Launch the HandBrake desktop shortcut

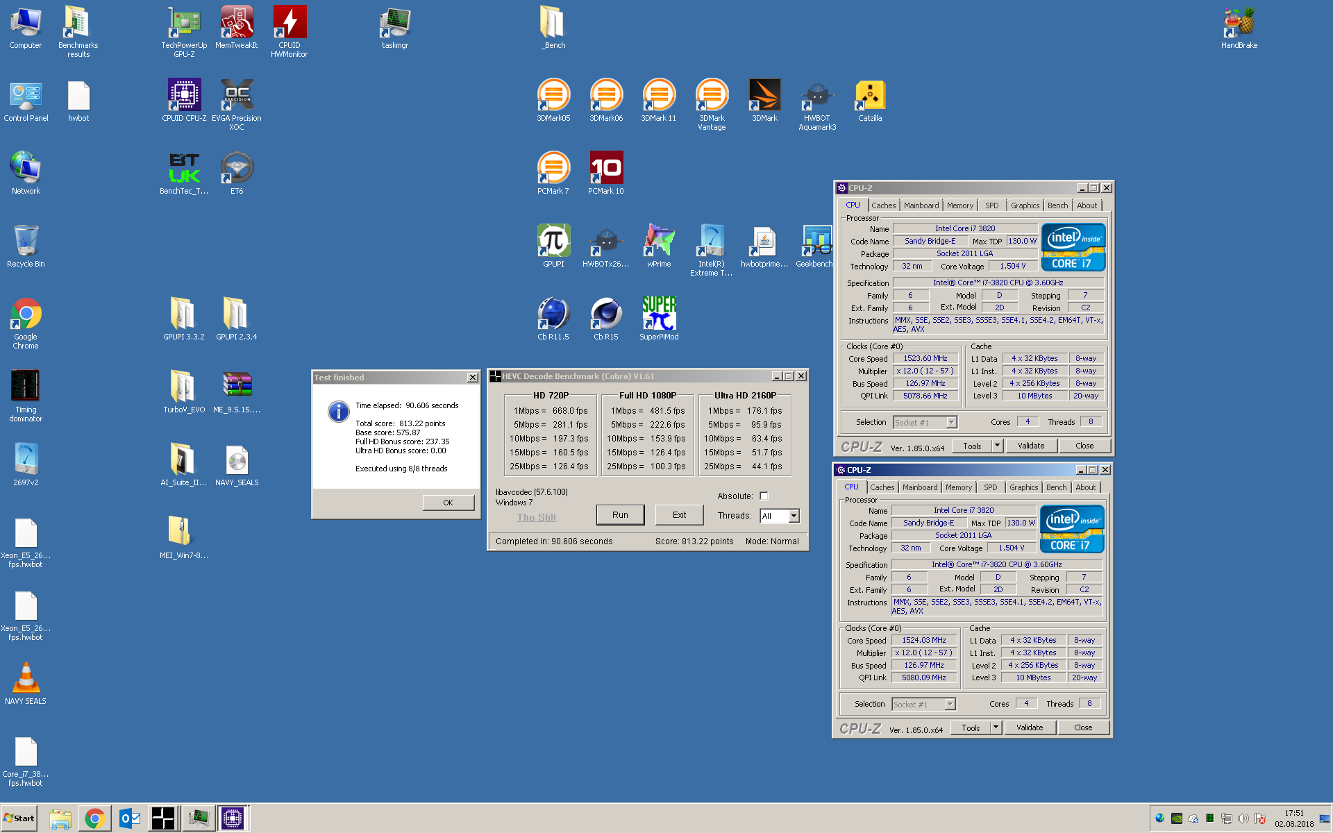point(1239,28)
